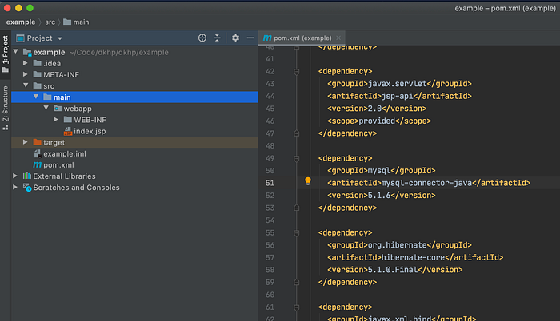Screen dimensions: 560x321
Task: Fold the dependency block at line 61
Action: tap(297, 307)
